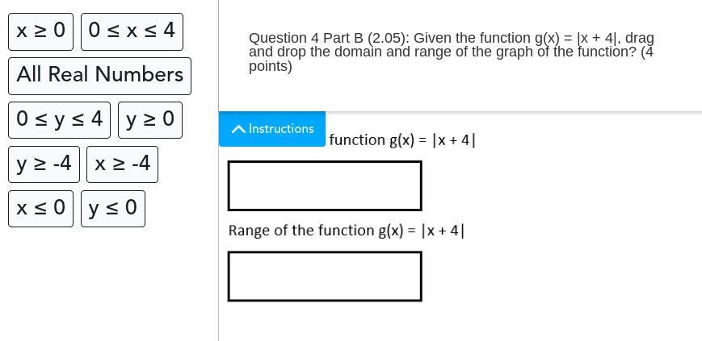Select the 'All Real Numbers' tile
This screenshot has height=341, width=702.
(99, 75)
